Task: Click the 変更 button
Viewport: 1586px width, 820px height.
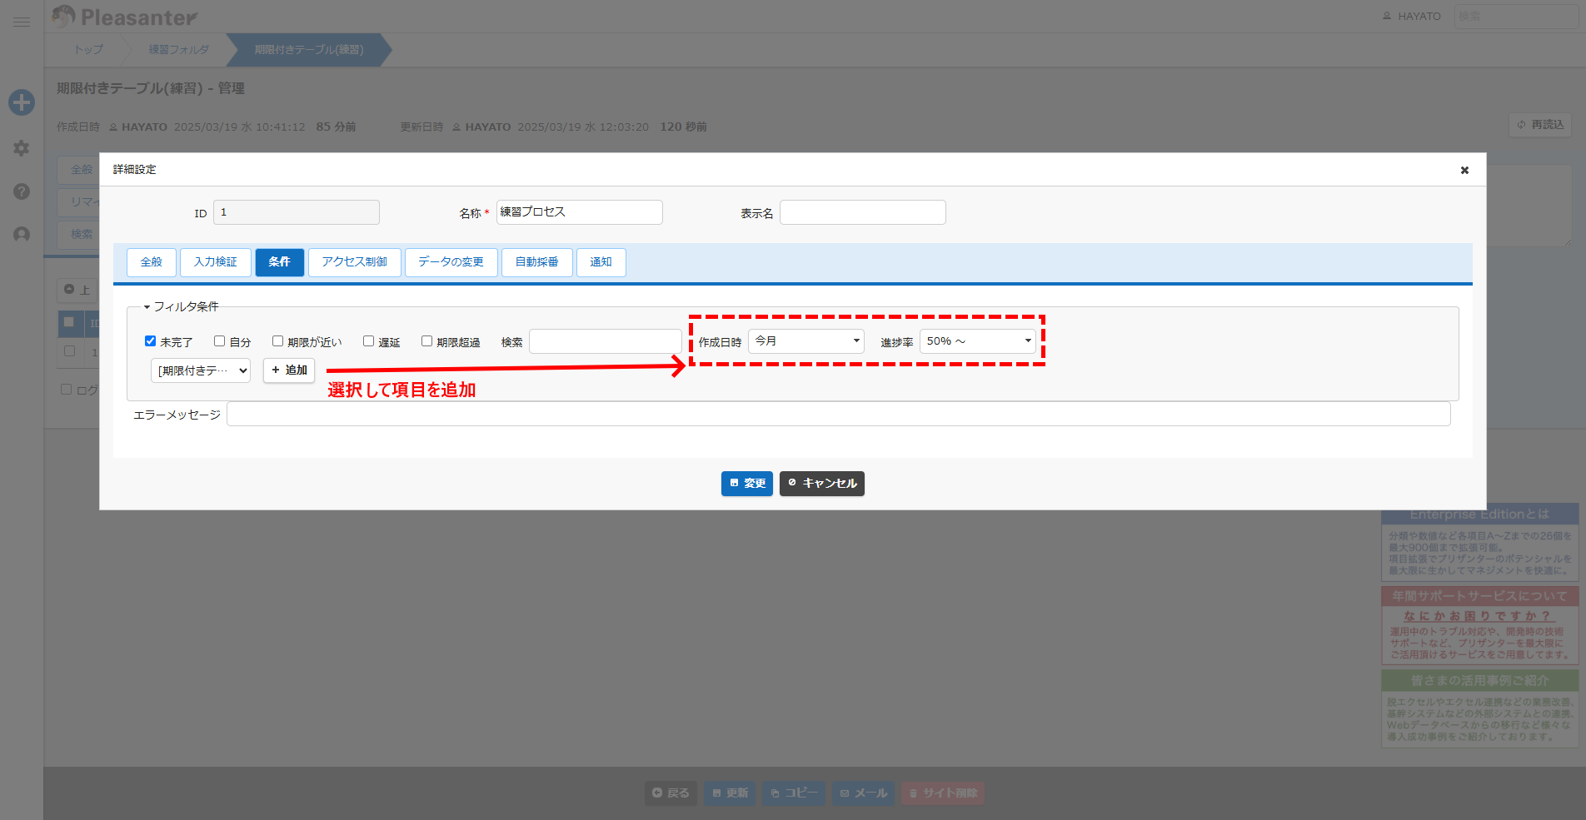Action: pyautogui.click(x=747, y=484)
